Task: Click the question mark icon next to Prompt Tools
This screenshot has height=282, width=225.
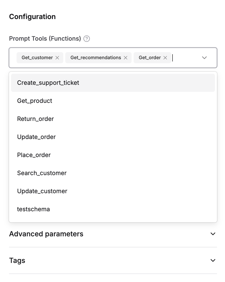Action: pyautogui.click(x=86, y=39)
